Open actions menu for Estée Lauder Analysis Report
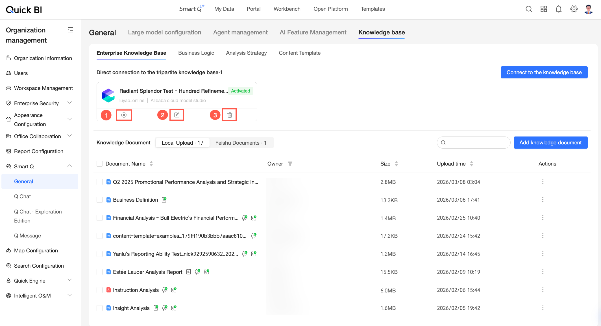601x326 pixels. pyautogui.click(x=543, y=272)
